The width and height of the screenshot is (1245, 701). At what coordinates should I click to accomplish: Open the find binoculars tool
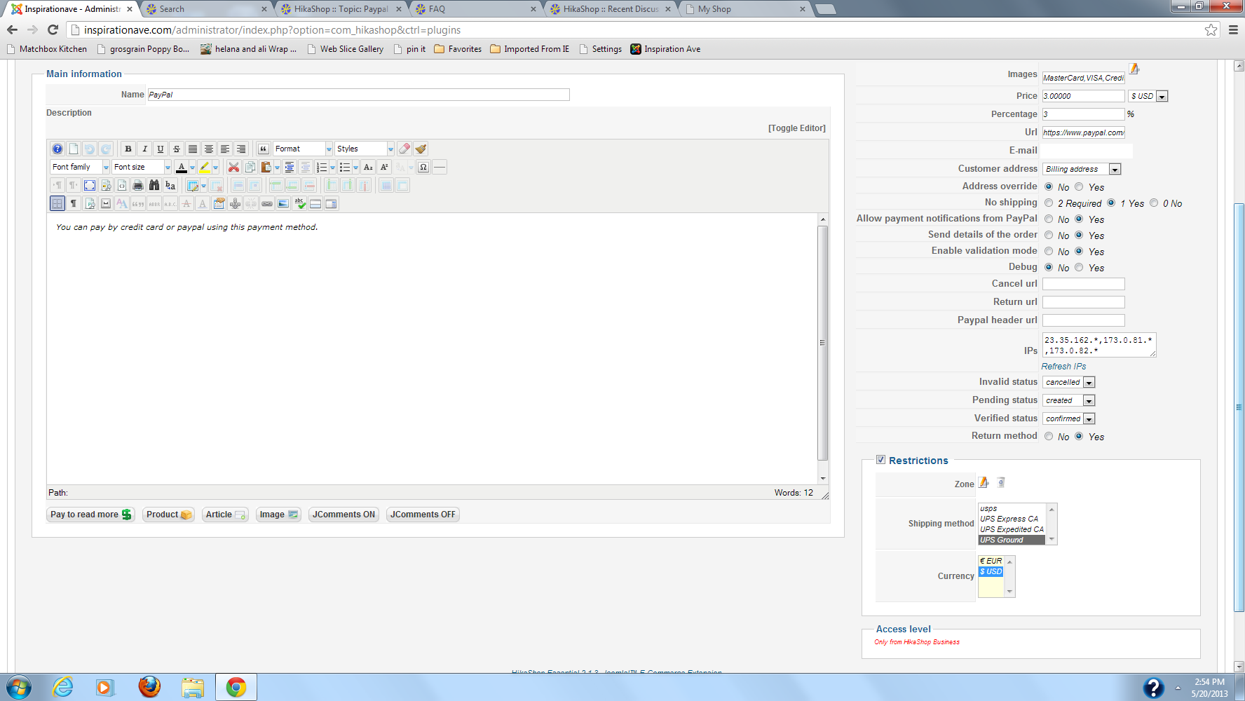(x=154, y=185)
